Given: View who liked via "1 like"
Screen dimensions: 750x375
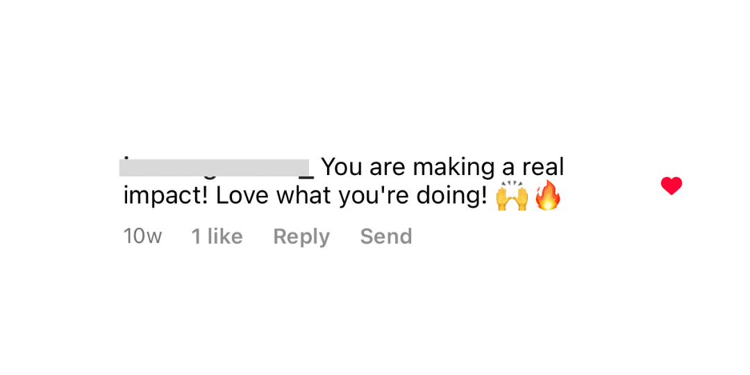Looking at the screenshot, I should click(217, 237).
